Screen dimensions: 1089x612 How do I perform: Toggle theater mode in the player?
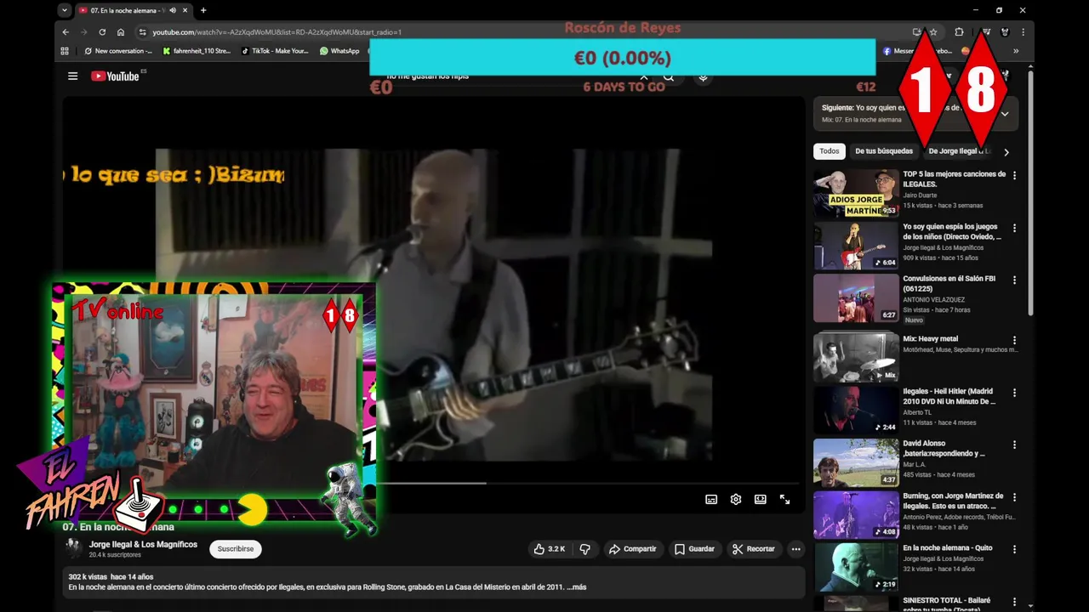pyautogui.click(x=761, y=500)
